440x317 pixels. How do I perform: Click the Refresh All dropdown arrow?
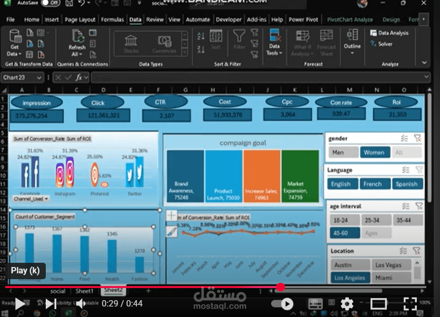pos(81,54)
